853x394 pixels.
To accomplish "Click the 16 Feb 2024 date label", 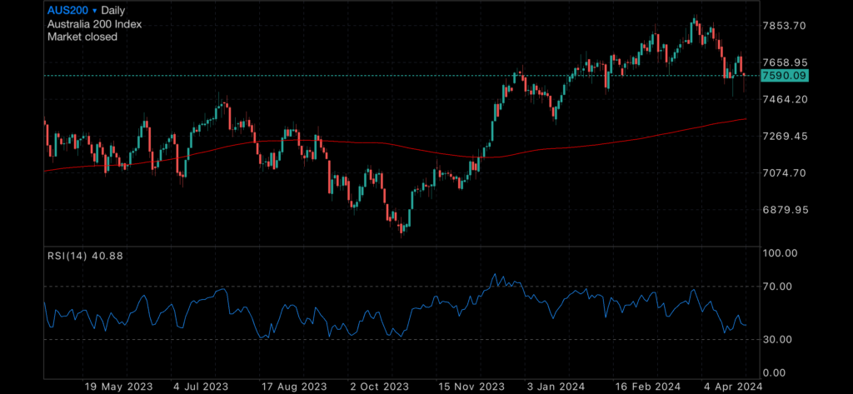I will (646, 387).
